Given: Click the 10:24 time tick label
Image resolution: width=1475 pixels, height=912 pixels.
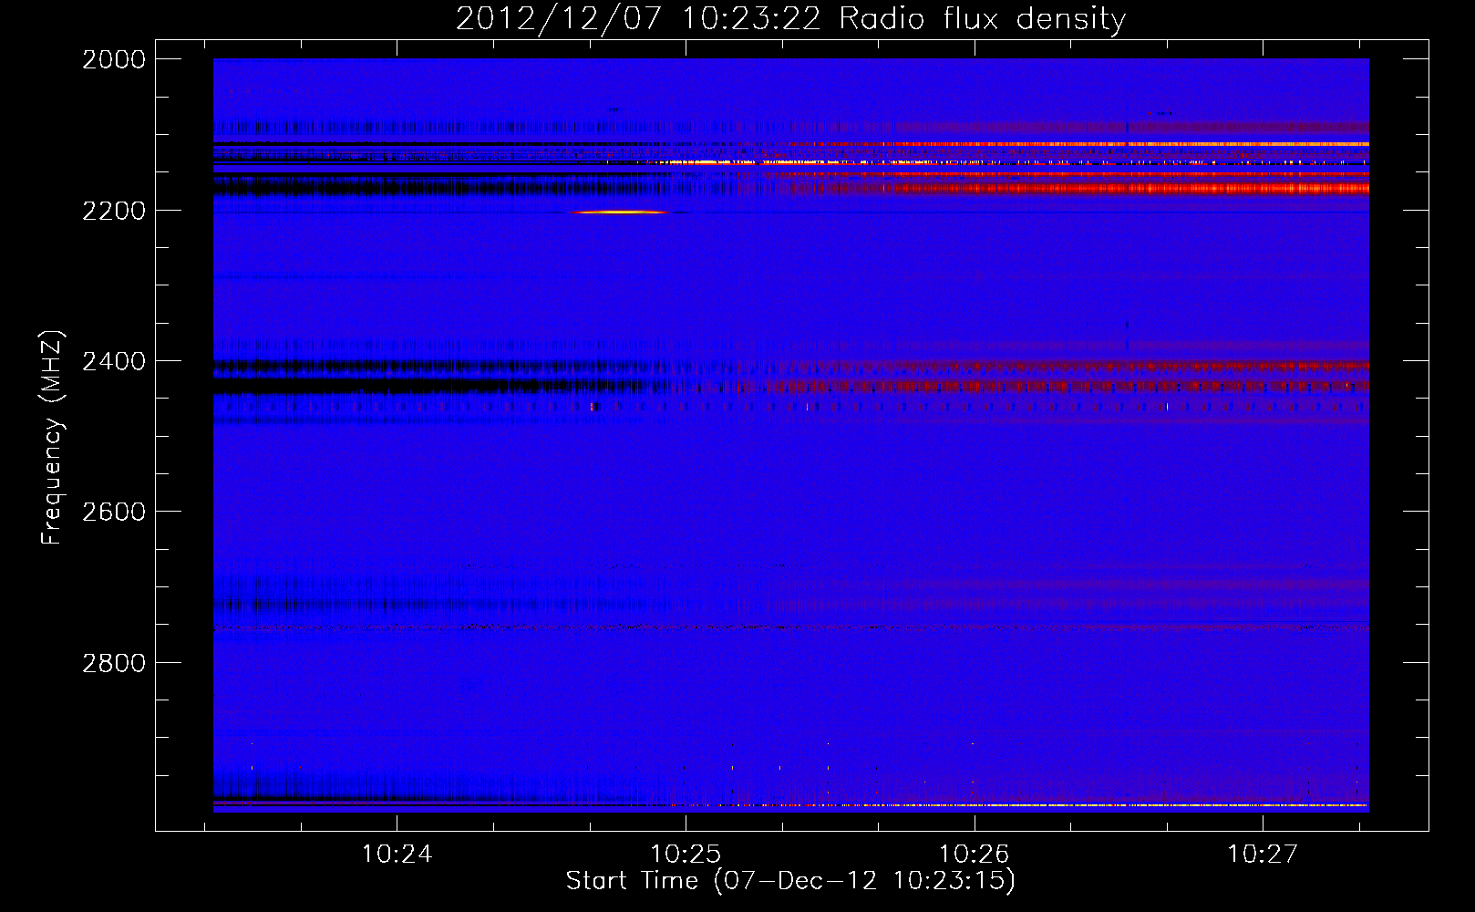Looking at the screenshot, I should pyautogui.click(x=397, y=855).
